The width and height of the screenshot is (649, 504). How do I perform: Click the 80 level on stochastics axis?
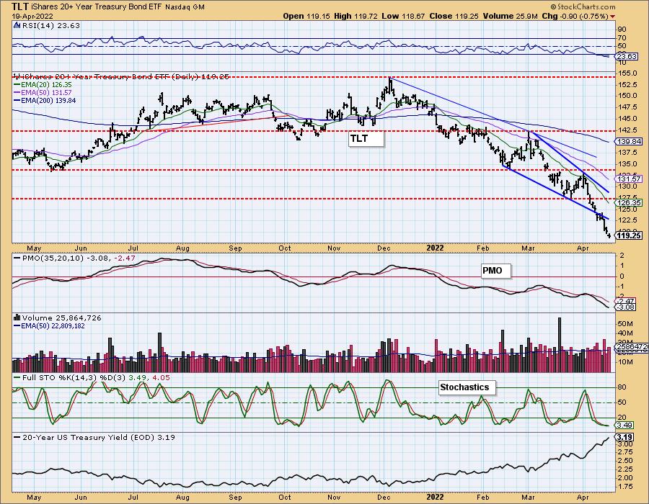tap(622, 387)
